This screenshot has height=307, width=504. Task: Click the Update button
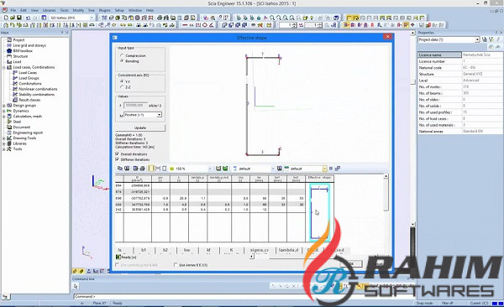pos(140,127)
